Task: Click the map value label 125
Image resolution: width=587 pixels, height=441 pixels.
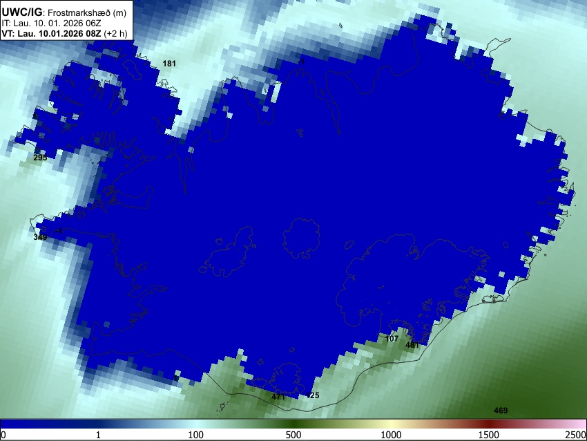Action: pyautogui.click(x=313, y=395)
